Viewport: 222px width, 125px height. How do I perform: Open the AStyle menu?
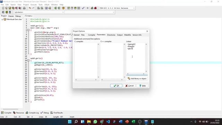[x=47, y=5]
